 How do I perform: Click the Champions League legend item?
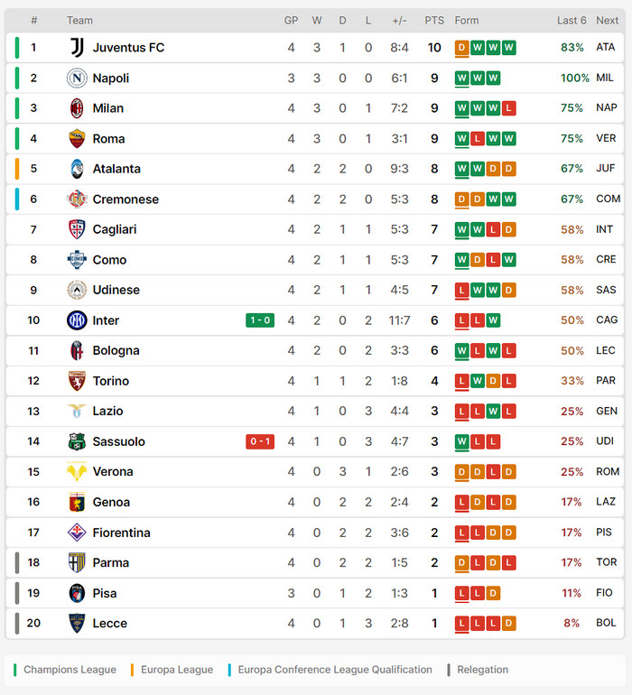click(x=65, y=670)
